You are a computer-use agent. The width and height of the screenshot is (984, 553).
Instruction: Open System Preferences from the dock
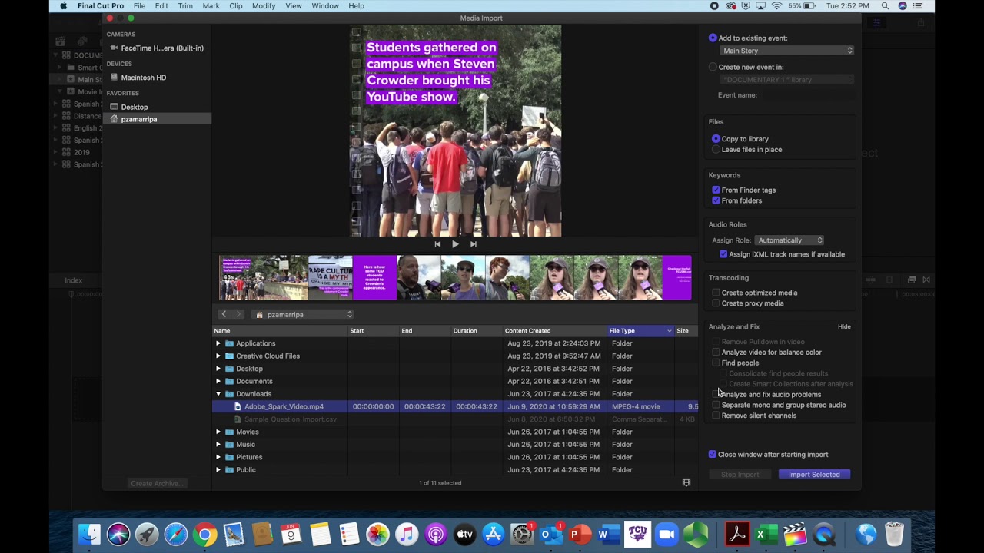[523, 535]
